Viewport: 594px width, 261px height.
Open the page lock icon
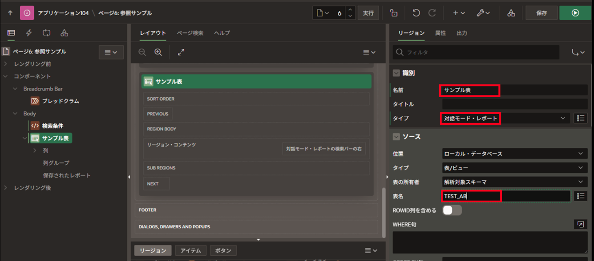393,13
